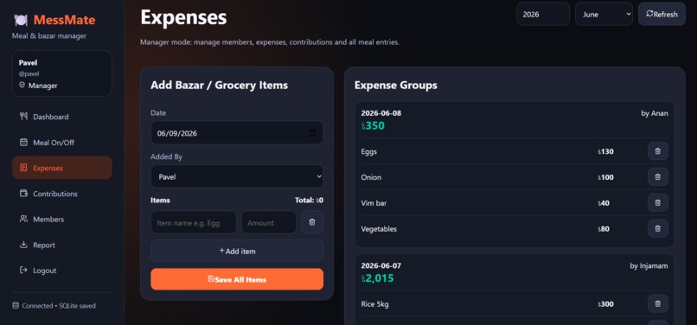Open the Added By Pavel dropdown

tap(237, 176)
